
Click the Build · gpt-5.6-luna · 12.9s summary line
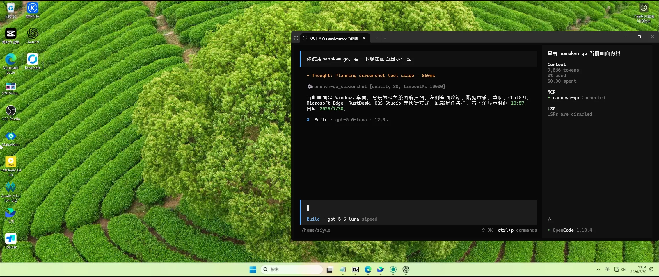pyautogui.click(x=347, y=120)
